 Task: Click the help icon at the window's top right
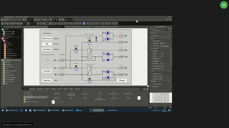[167, 20]
